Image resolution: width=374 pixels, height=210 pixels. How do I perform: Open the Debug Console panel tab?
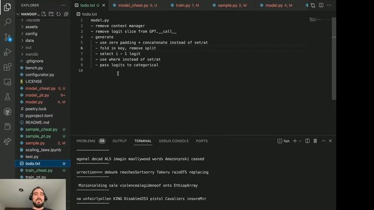(x=174, y=141)
